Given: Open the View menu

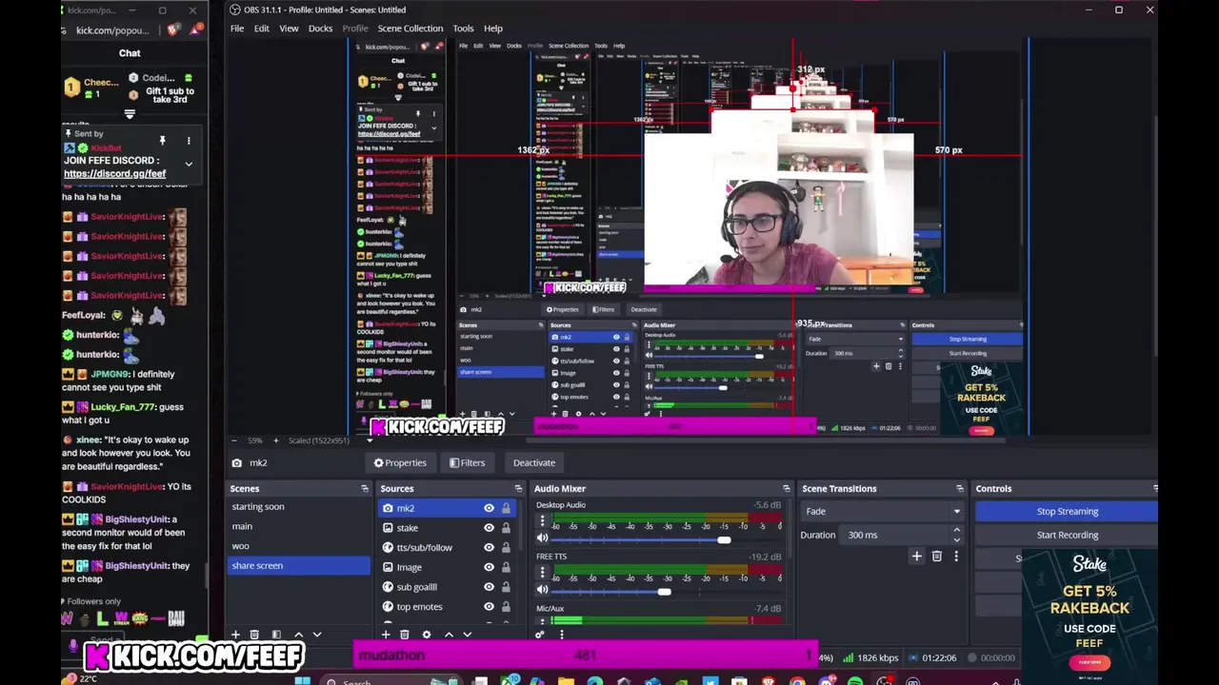Looking at the screenshot, I should coord(289,29).
